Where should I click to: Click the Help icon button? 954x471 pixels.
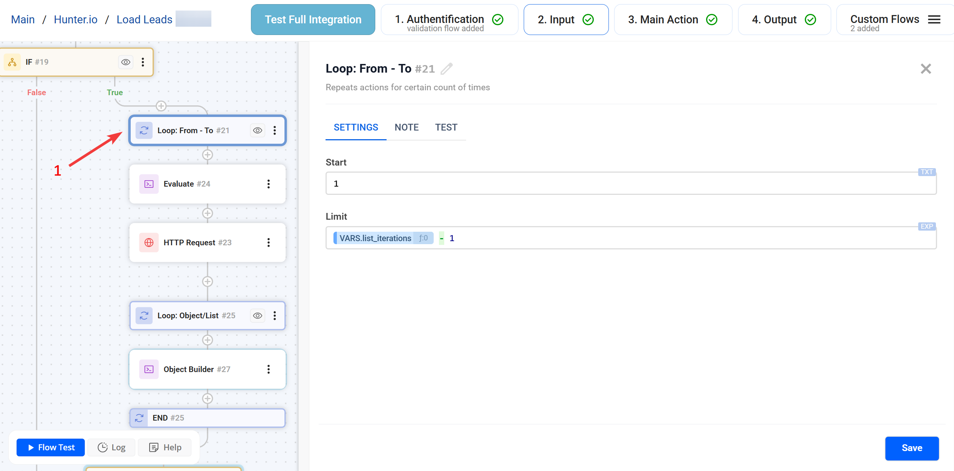pos(154,447)
